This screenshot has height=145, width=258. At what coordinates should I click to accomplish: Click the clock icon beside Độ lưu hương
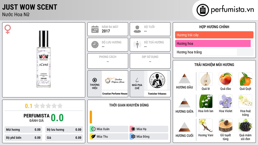click(x=95, y=45)
